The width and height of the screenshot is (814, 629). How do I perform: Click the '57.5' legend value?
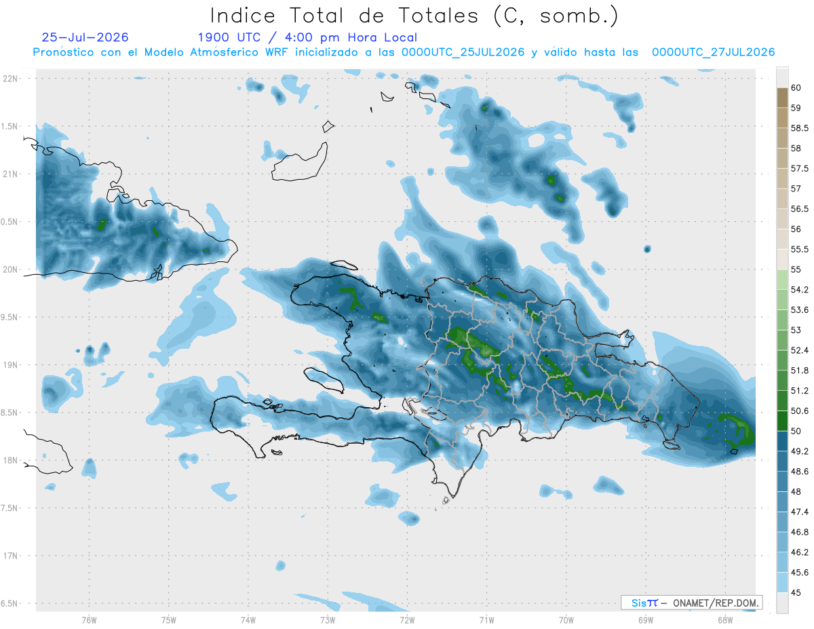799,169
